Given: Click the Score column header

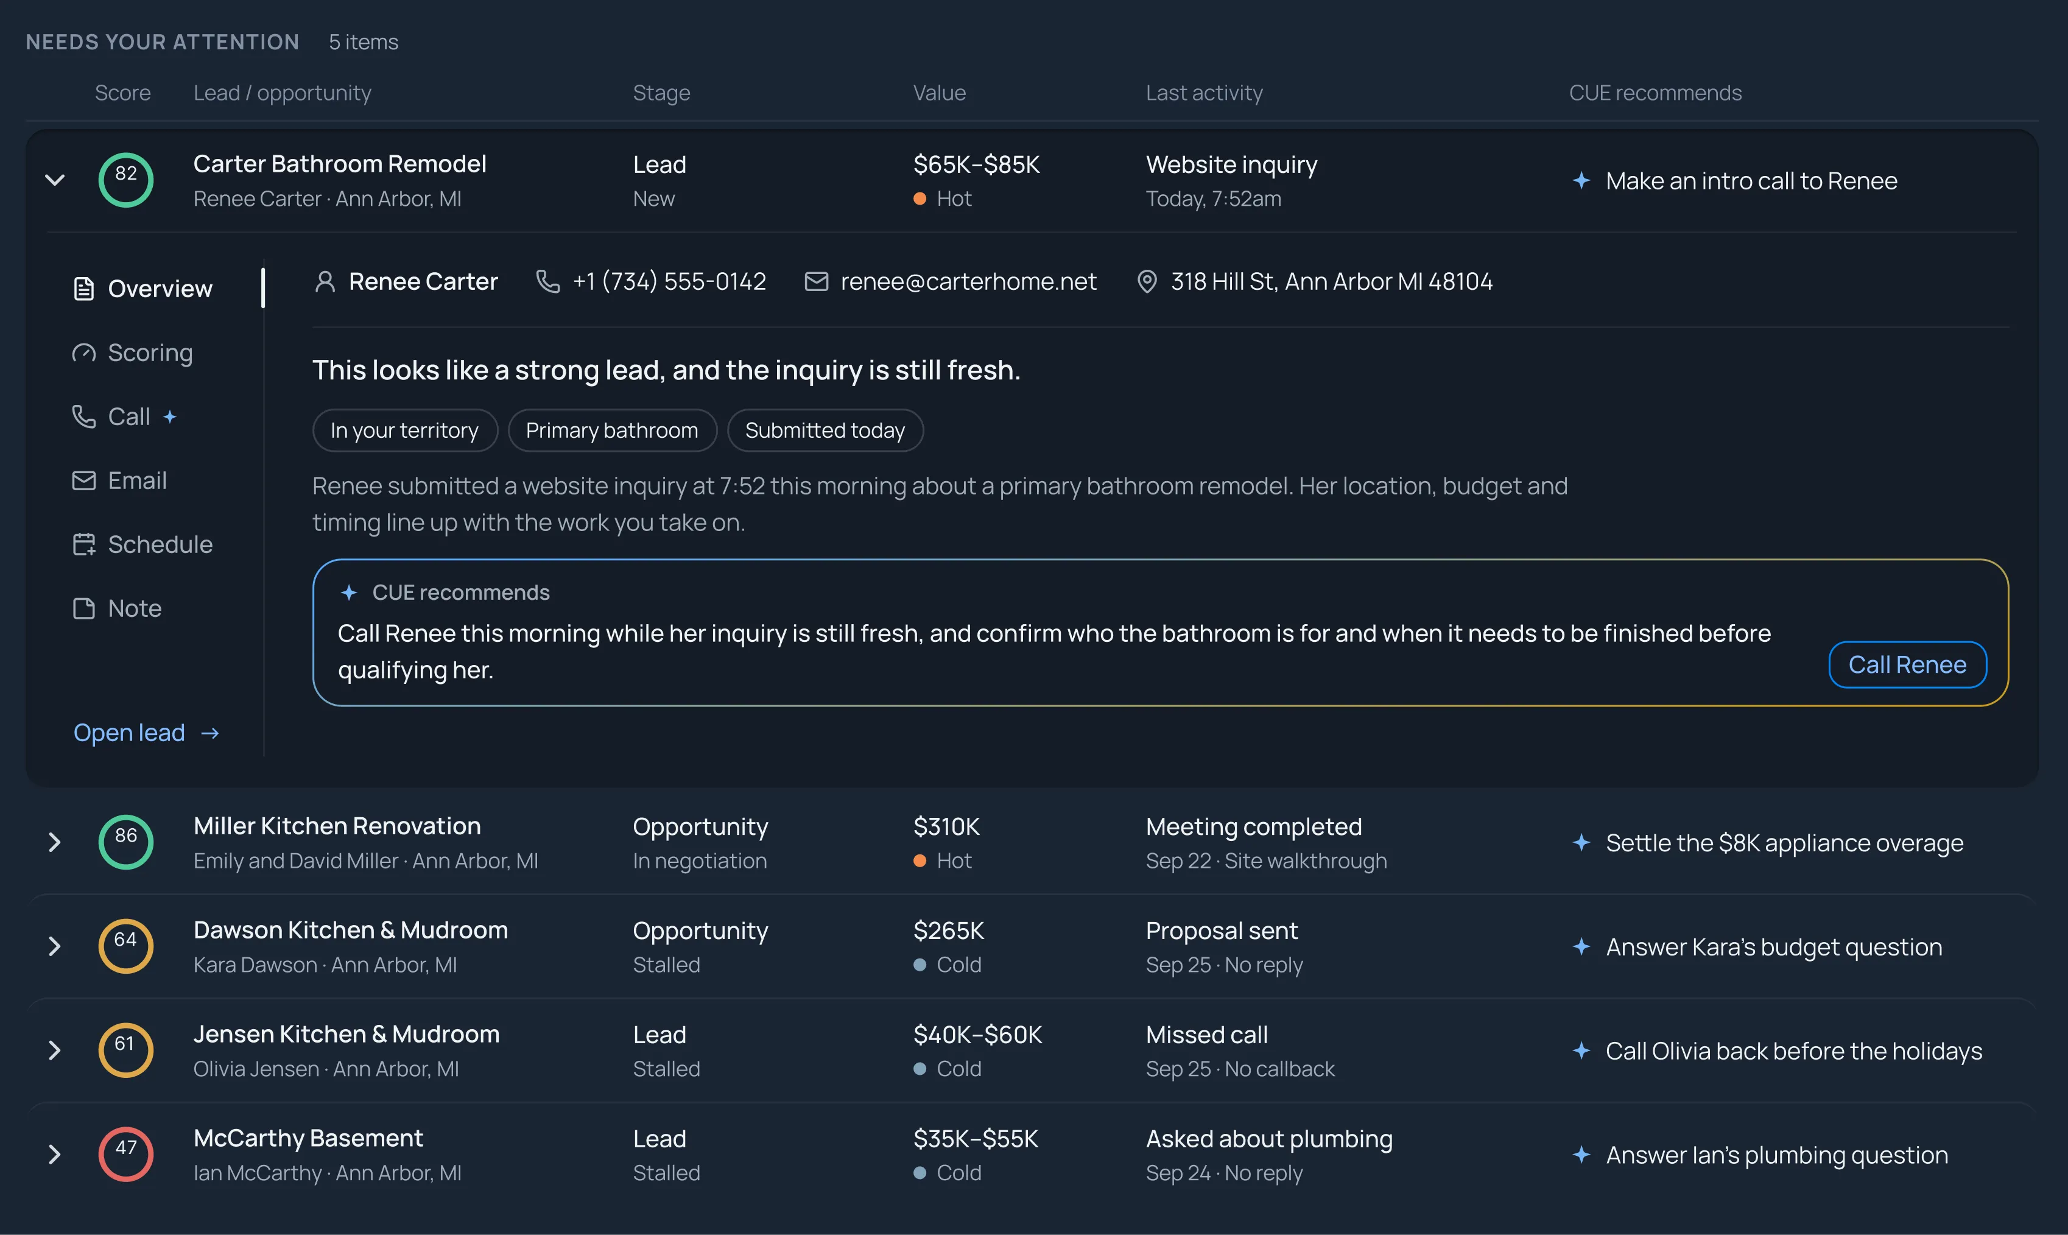Looking at the screenshot, I should pyautogui.click(x=123, y=93).
